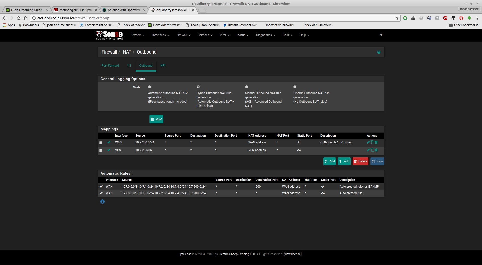
Task: Switch to the NPt tab
Action: pos(163,66)
